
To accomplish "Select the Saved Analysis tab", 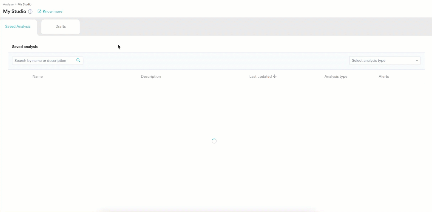I will pos(18,26).
